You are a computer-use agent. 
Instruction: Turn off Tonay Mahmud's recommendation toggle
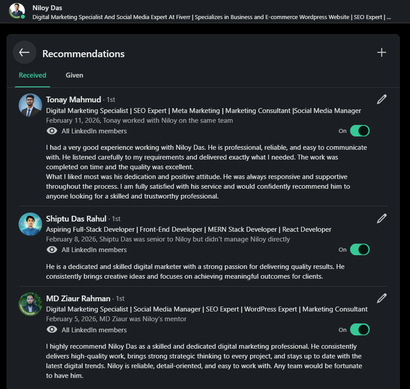click(x=359, y=131)
